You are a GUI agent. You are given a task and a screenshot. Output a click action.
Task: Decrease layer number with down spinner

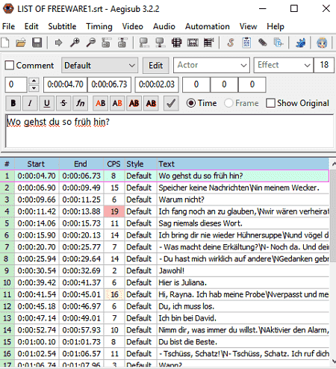34,88
